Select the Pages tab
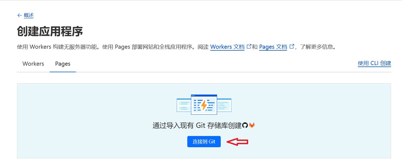 [x=63, y=64]
